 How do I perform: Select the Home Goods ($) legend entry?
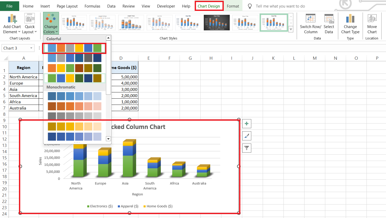click(158, 206)
